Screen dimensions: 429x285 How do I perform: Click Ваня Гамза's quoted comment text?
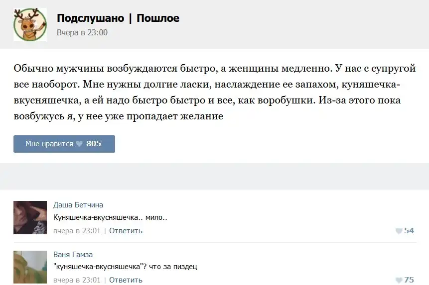[125, 267]
